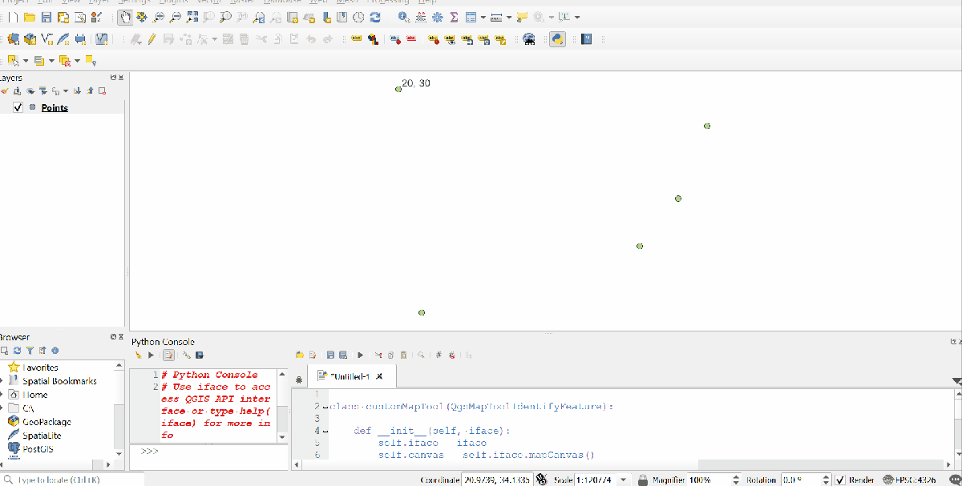The image size is (962, 486).
Task: Click the Open Data Source Manager icon
Action: (13, 38)
